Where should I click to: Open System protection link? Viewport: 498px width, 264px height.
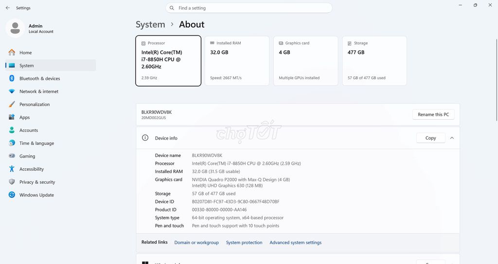[244, 243]
